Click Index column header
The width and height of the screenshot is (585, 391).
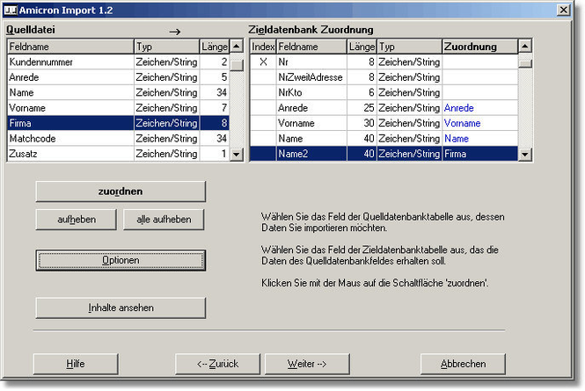pyautogui.click(x=263, y=47)
